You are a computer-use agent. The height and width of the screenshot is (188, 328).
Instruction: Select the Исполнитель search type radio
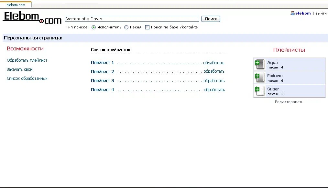click(x=93, y=27)
